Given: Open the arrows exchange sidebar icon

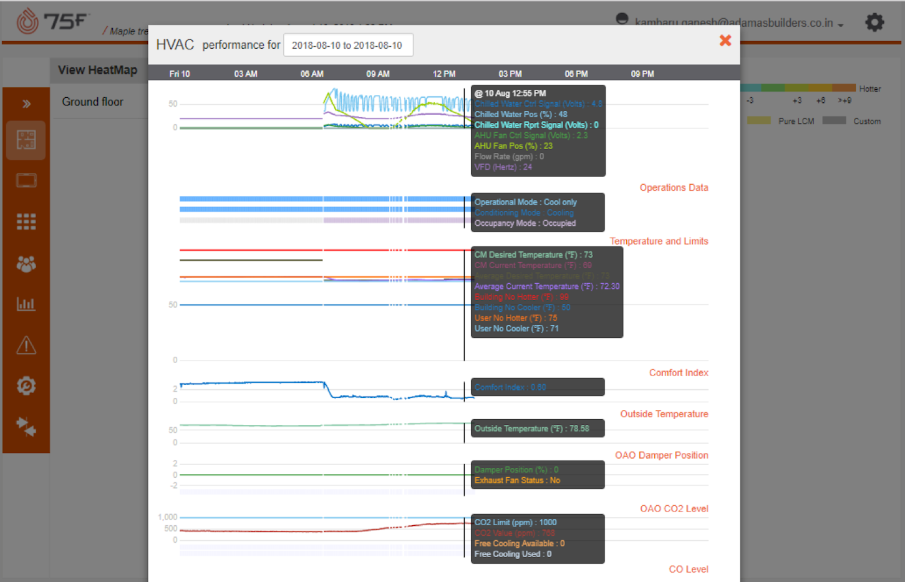Looking at the screenshot, I should [26, 427].
